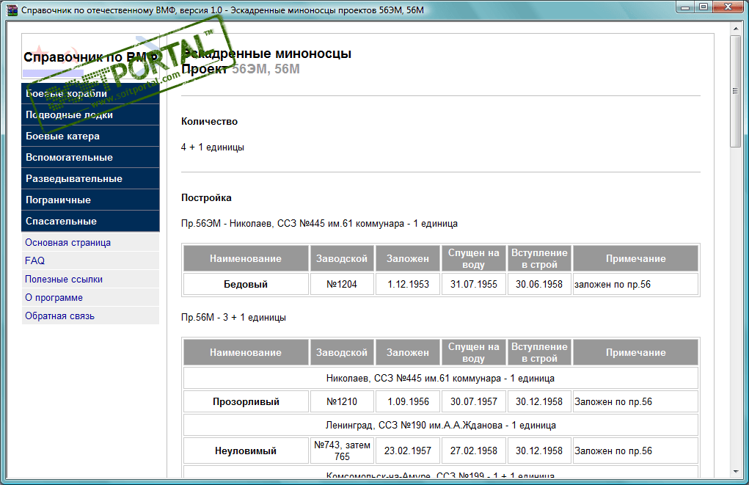Screen dimensions: 749x485
Task: Click the cell №1204
Action: tap(342, 284)
